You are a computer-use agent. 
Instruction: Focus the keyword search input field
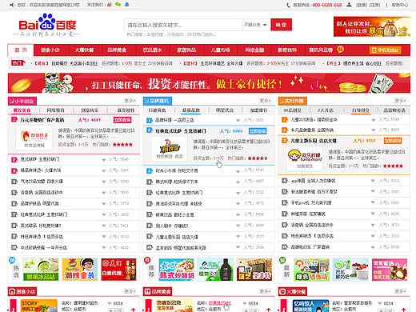[183, 25]
